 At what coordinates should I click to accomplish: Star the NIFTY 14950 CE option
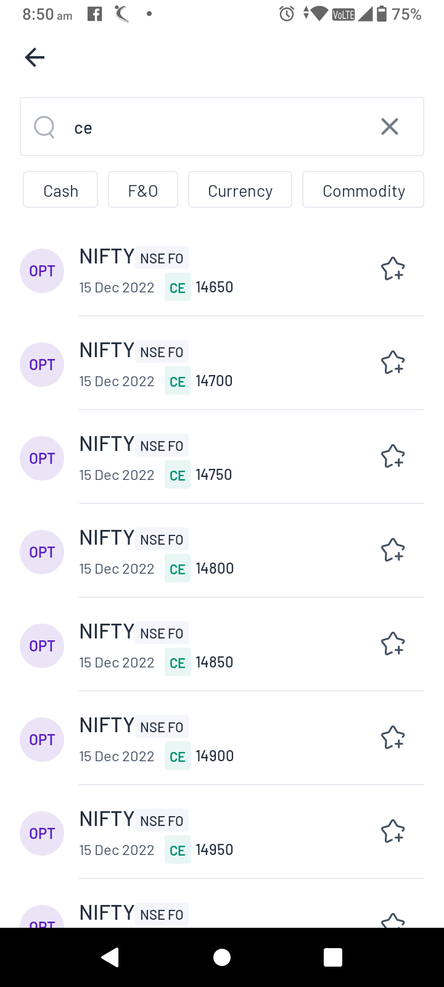392,832
